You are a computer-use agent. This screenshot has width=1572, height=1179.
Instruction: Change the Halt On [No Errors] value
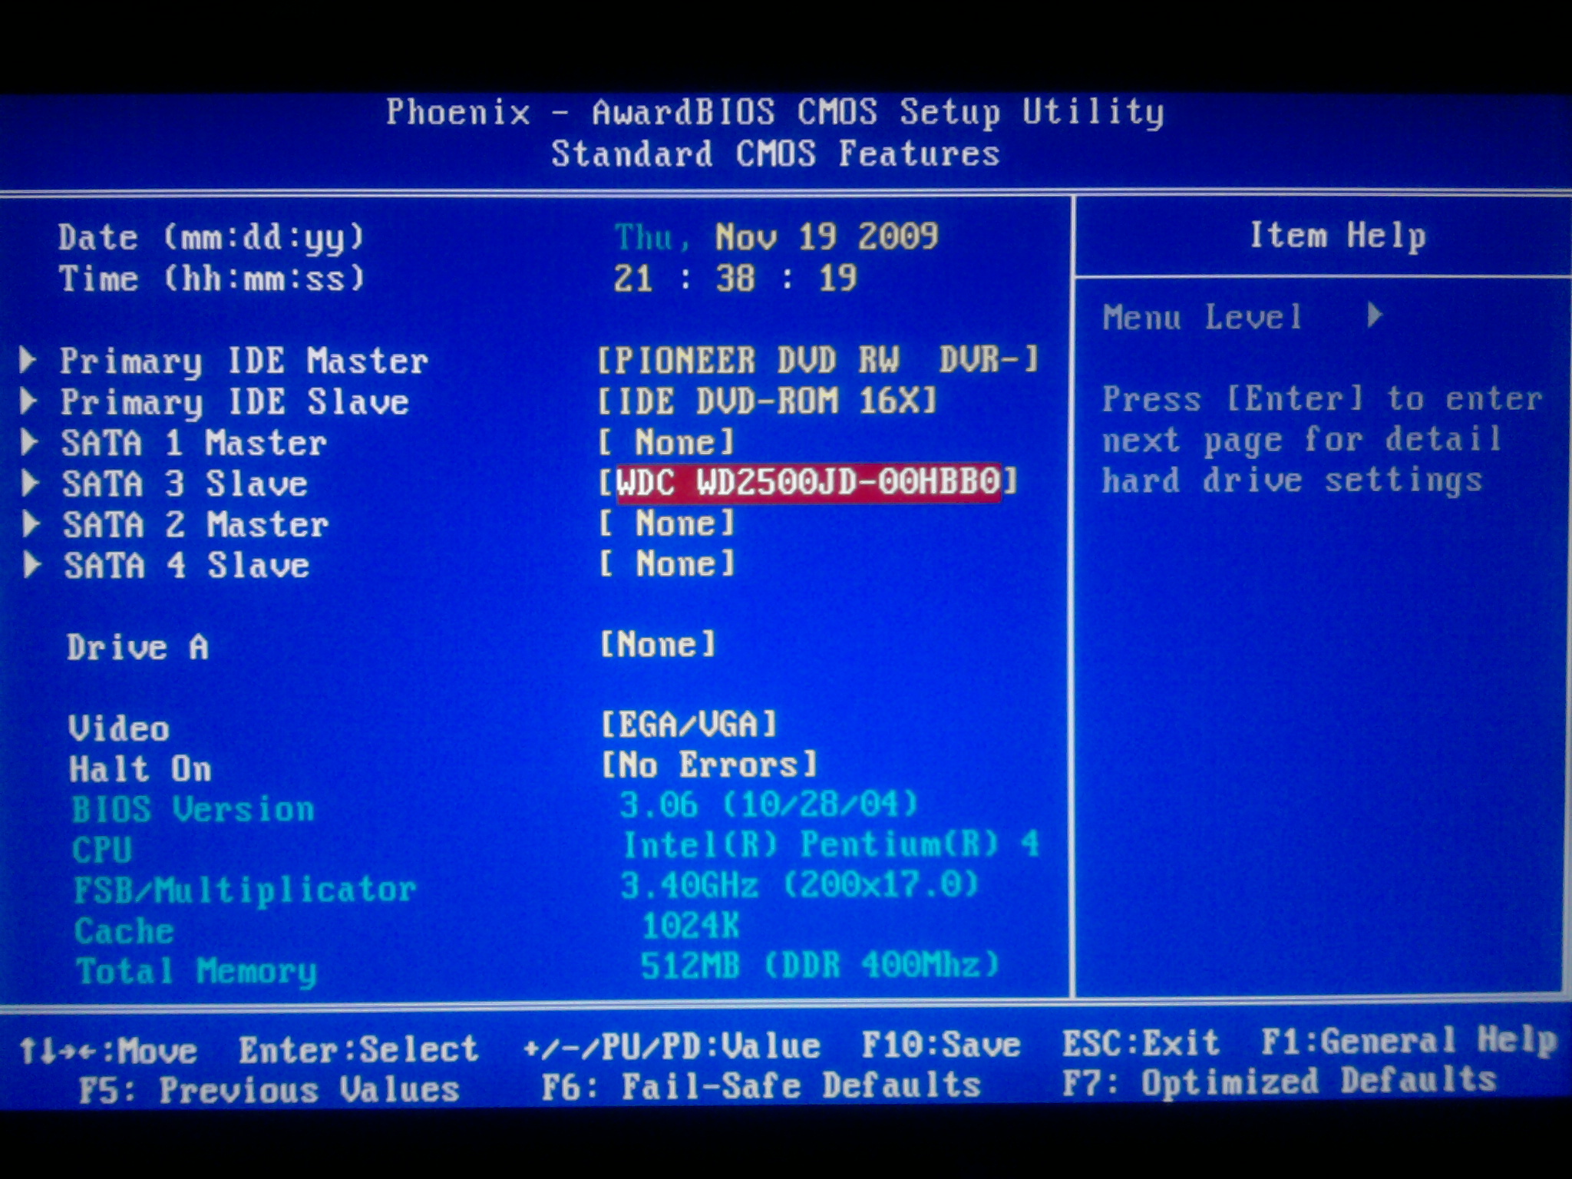tap(709, 765)
